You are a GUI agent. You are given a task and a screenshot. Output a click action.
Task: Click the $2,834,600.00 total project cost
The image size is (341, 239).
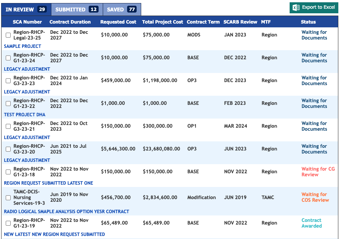pos(160,197)
